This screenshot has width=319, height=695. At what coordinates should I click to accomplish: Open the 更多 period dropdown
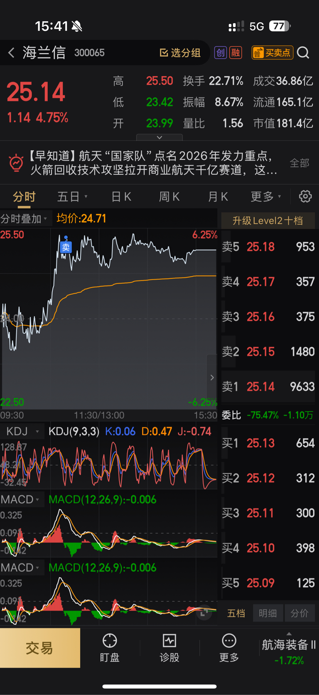266,196
